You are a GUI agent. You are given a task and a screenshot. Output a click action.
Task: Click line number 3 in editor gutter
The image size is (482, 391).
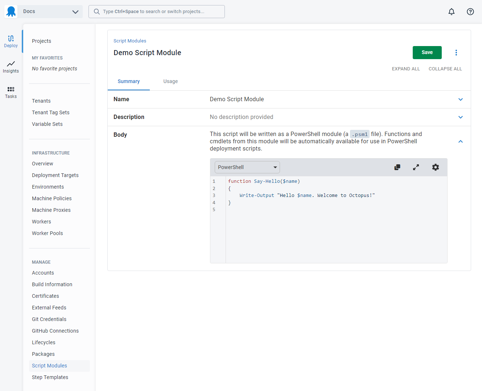(x=214, y=195)
